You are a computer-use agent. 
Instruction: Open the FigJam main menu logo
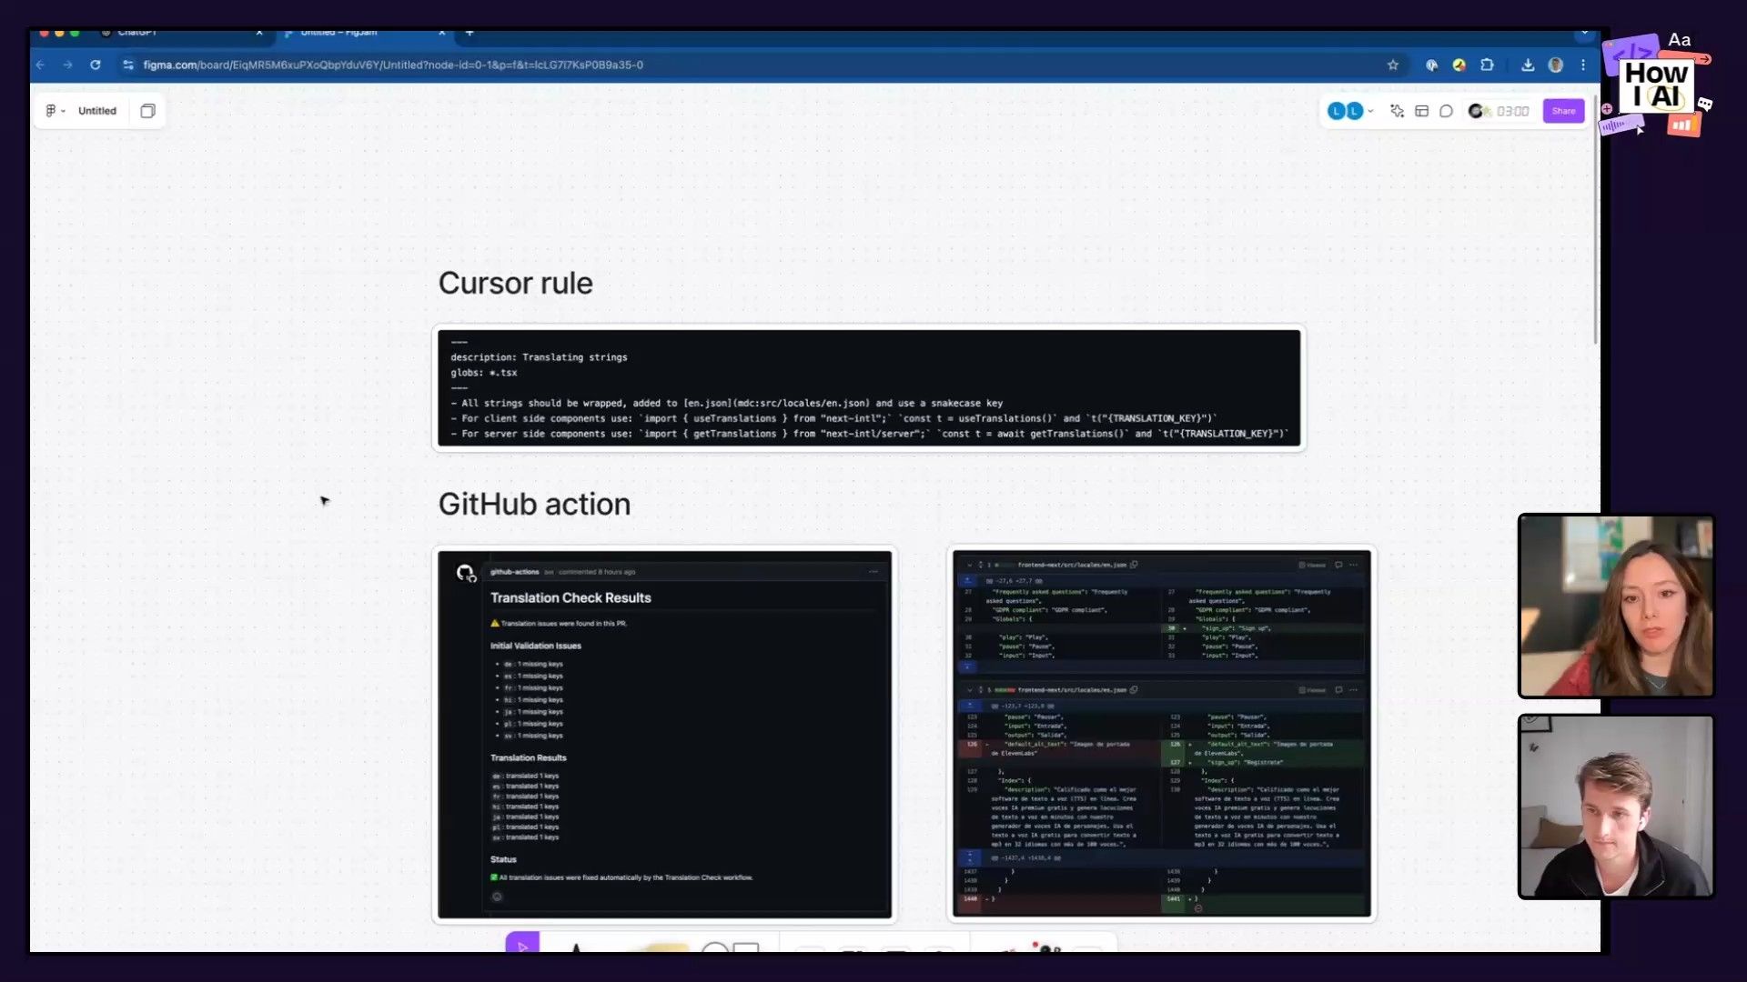[x=55, y=111]
